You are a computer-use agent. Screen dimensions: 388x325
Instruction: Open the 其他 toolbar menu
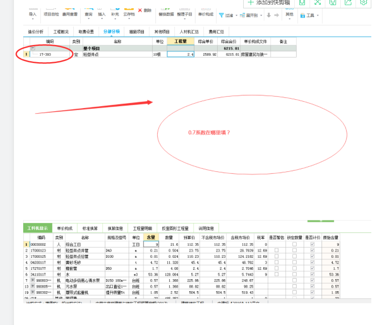(x=289, y=15)
